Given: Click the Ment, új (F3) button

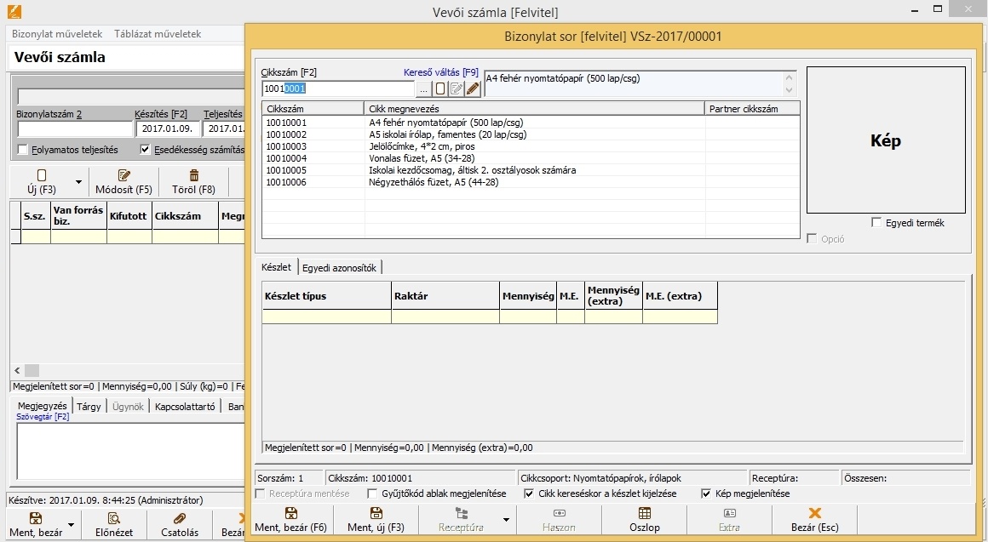Looking at the screenshot, I should (x=376, y=520).
